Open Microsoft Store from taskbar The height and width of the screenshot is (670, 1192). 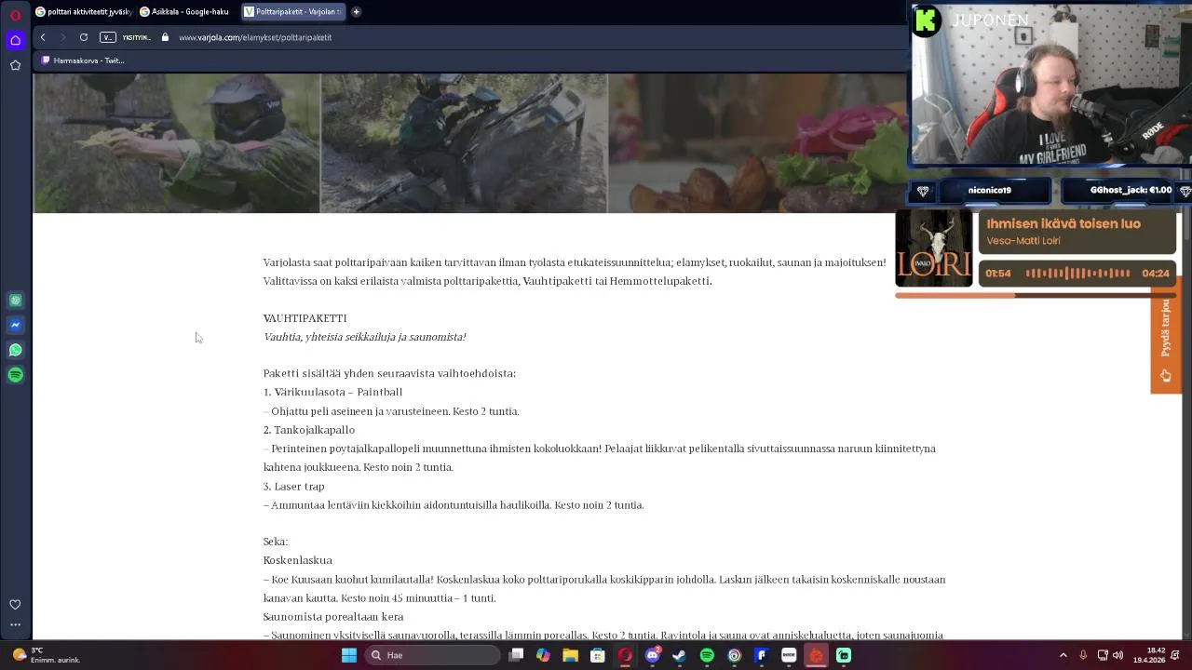[598, 655]
